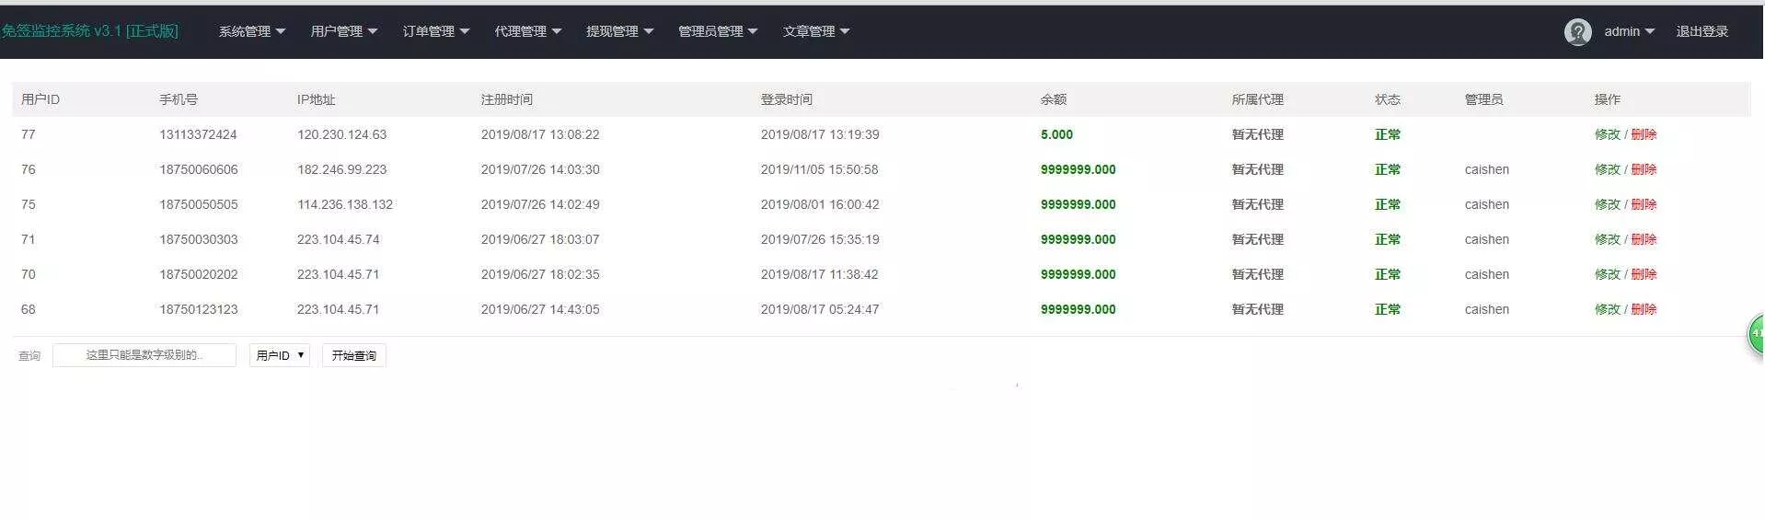Click login time 2019/11/05 15:50:58
1765x519 pixels.
pyautogui.click(x=819, y=169)
